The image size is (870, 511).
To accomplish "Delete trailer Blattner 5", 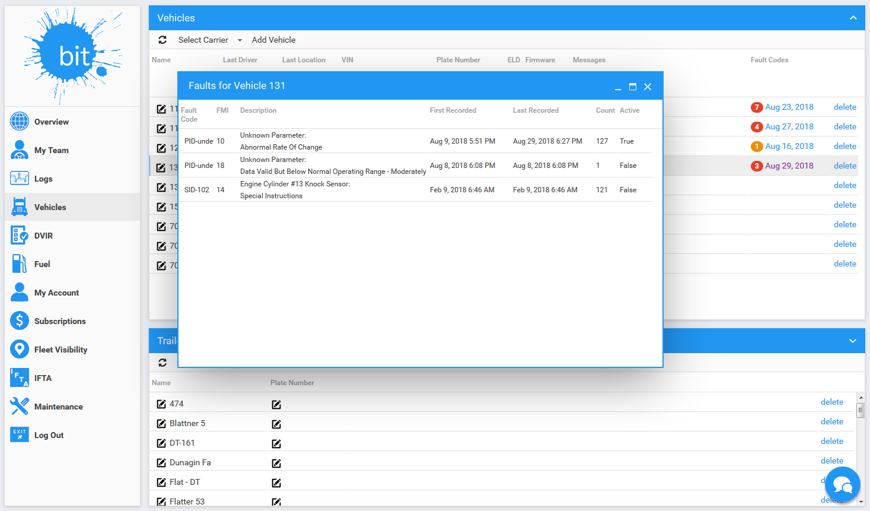I will (832, 421).
